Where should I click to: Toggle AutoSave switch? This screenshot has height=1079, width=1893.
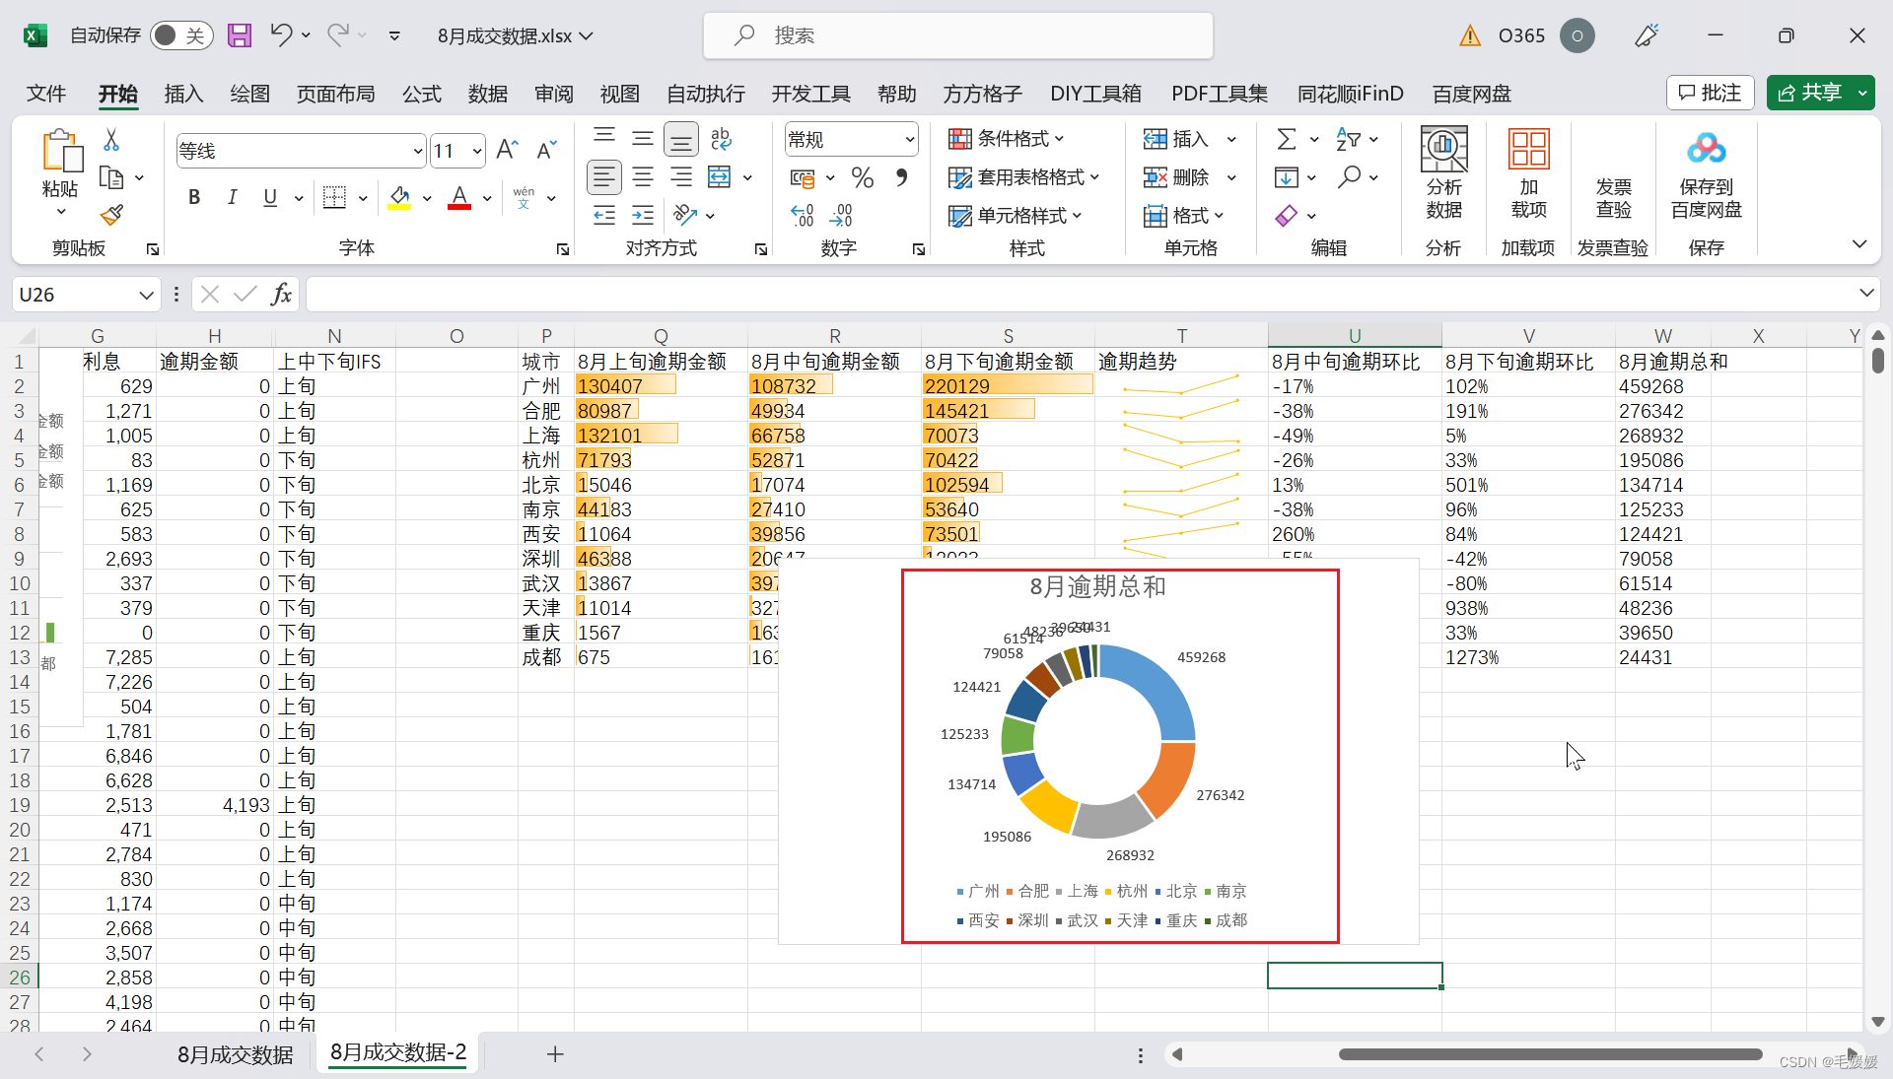181,35
